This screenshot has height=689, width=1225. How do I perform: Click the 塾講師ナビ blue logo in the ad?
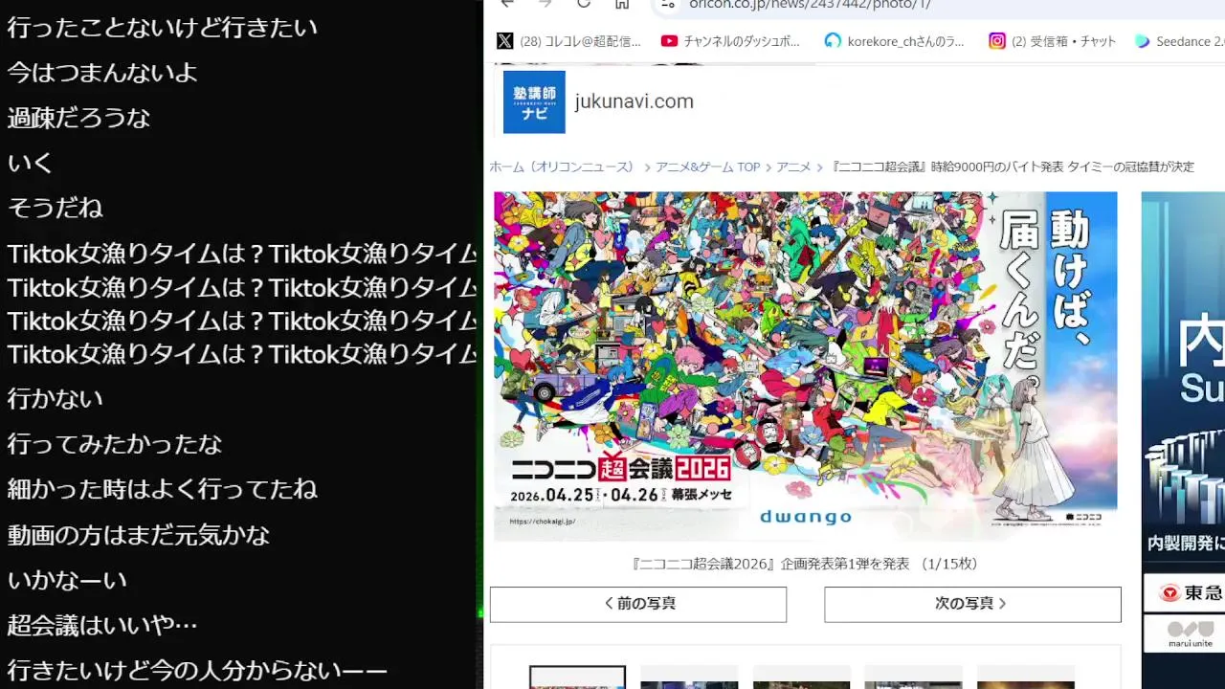[x=534, y=101]
